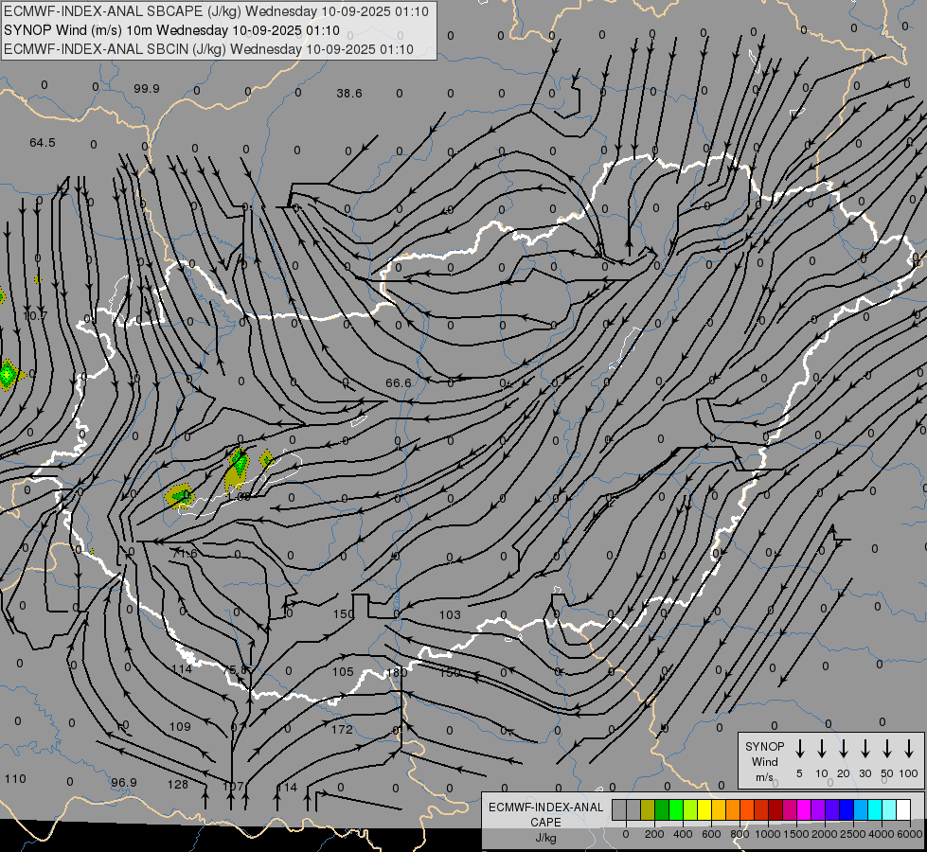This screenshot has height=852, width=927.
Task: Select the pure yellow CAPE legend swatch
Action: (704, 809)
